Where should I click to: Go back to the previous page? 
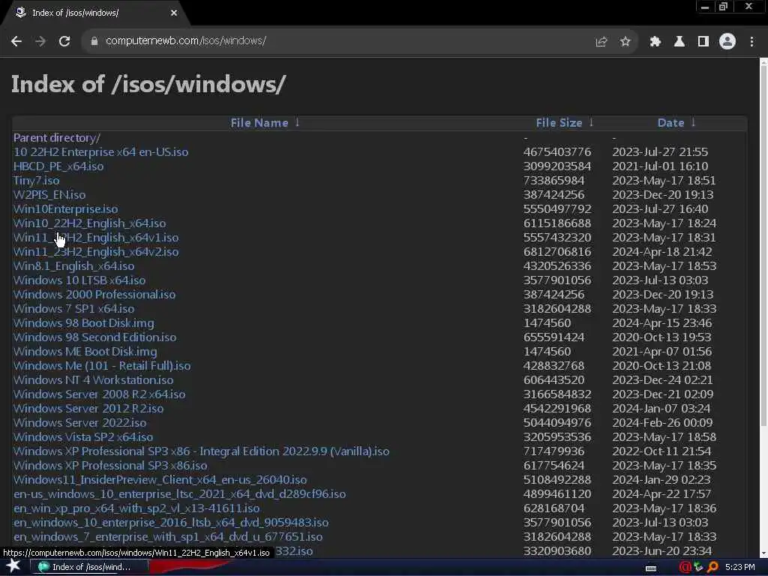16,42
